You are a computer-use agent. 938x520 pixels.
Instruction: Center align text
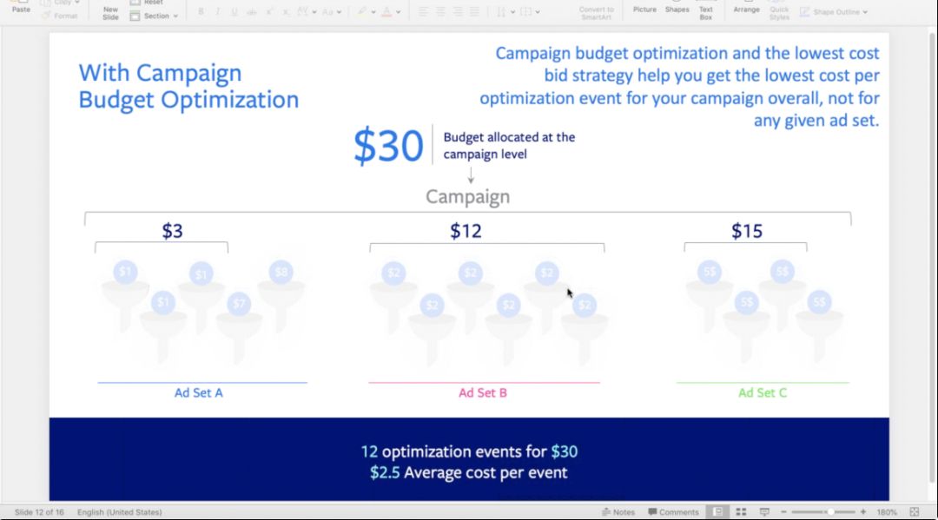tap(440, 12)
